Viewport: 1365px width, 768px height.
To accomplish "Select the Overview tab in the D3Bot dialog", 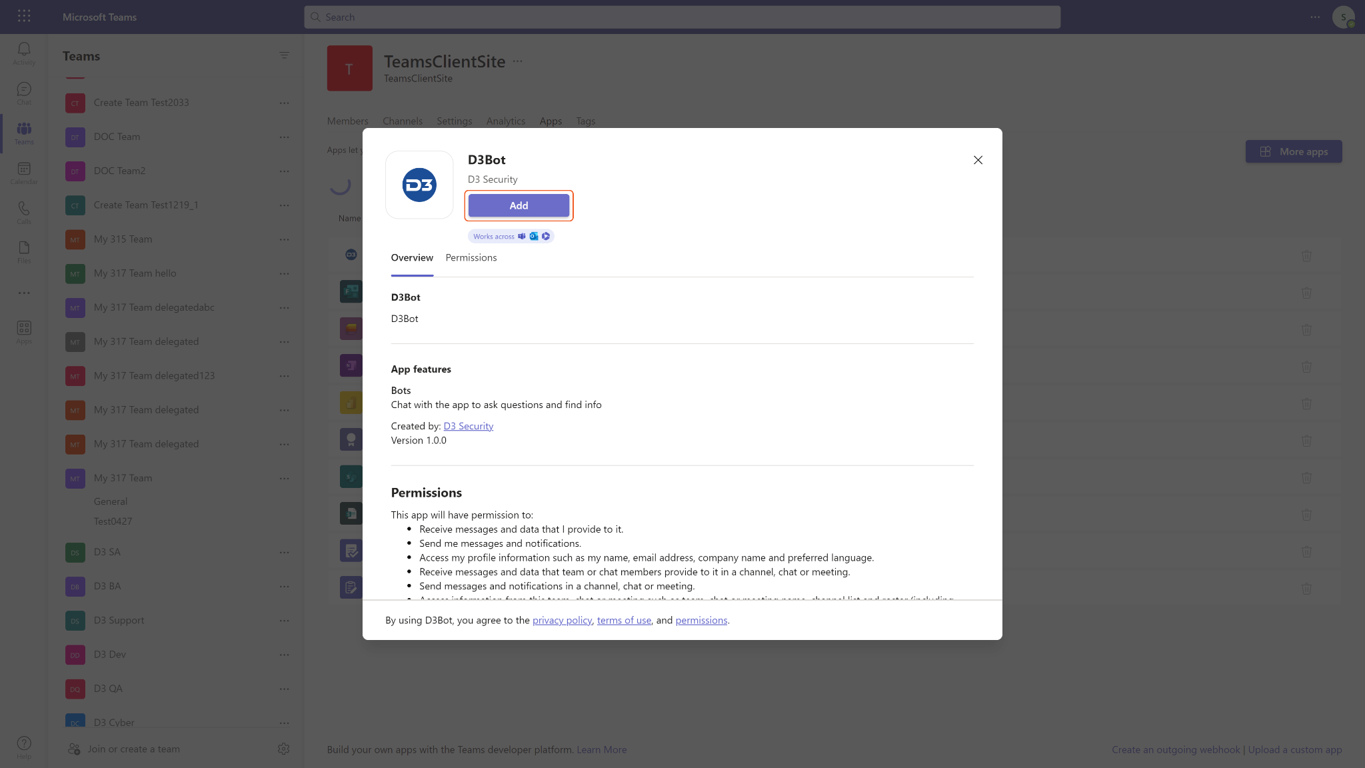I will tap(411, 257).
